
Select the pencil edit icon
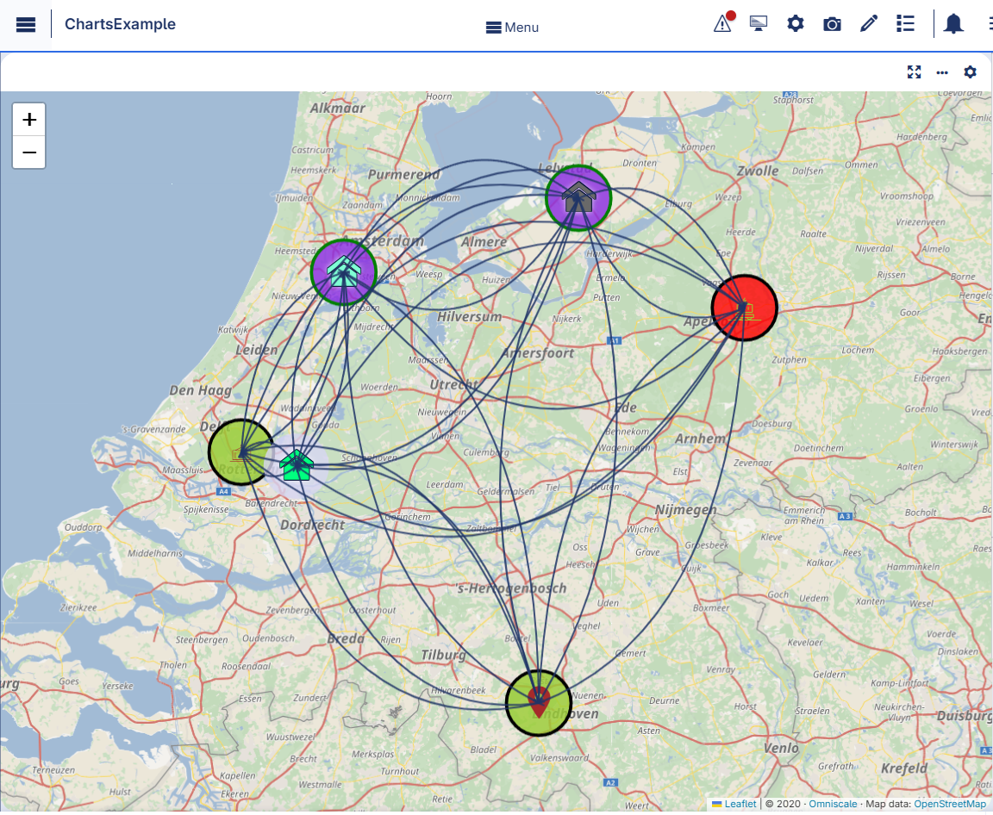(x=868, y=23)
